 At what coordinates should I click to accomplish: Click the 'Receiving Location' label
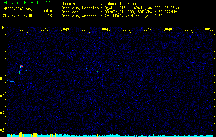[x=80, y=8]
